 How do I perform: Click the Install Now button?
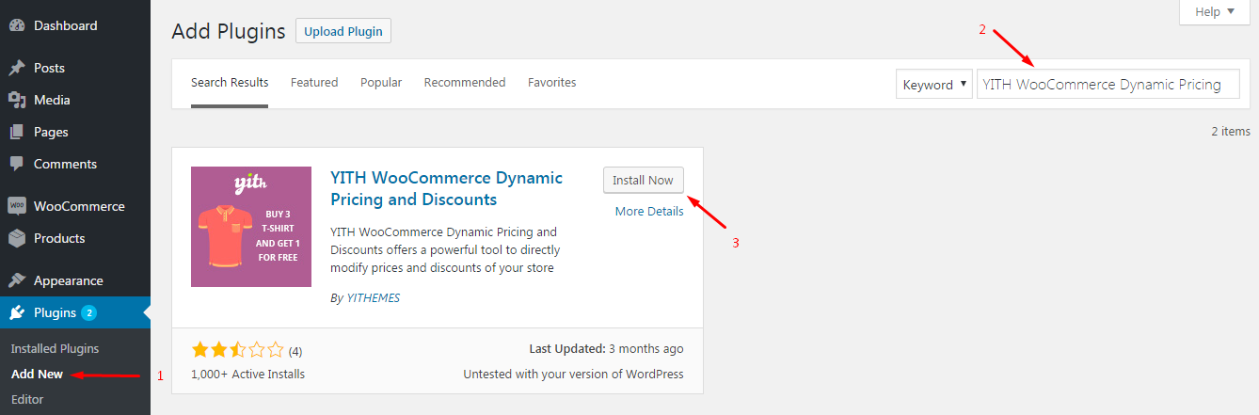click(644, 180)
